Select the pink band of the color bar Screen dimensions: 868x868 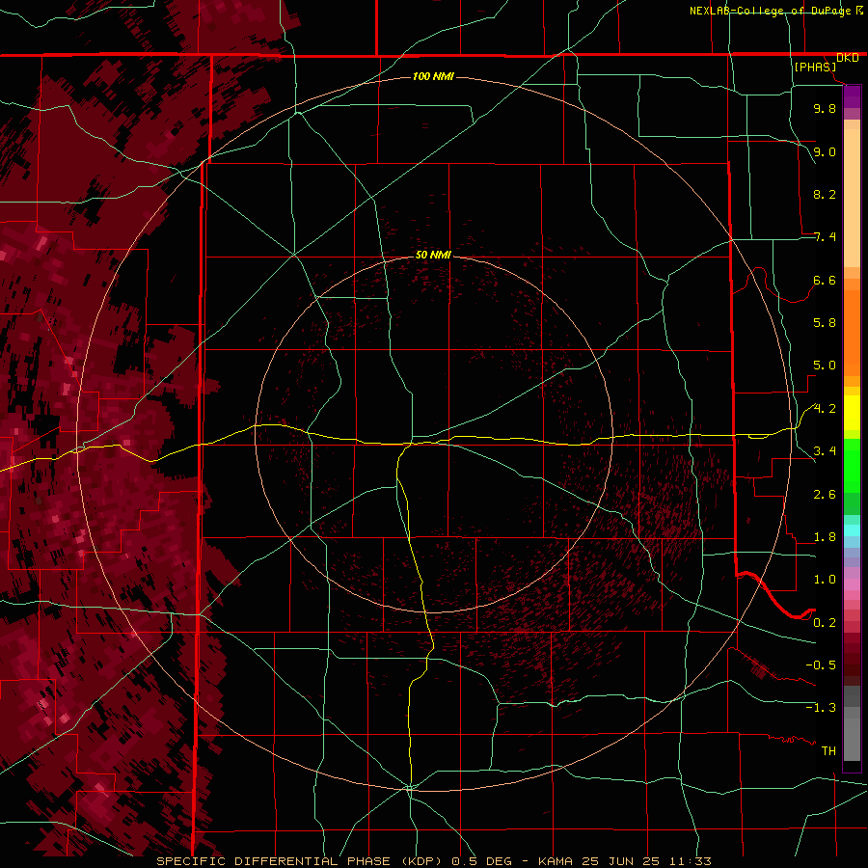coord(852,584)
